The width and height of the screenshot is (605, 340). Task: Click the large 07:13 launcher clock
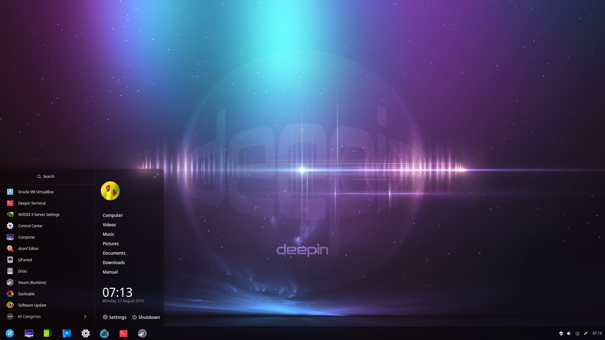118,292
